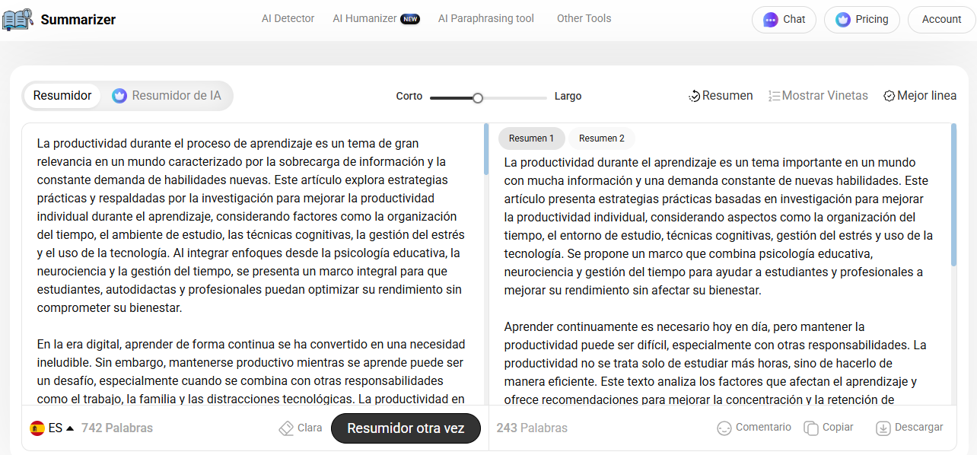
Task: Switch to Resumidor de IA mode
Action: click(x=167, y=96)
